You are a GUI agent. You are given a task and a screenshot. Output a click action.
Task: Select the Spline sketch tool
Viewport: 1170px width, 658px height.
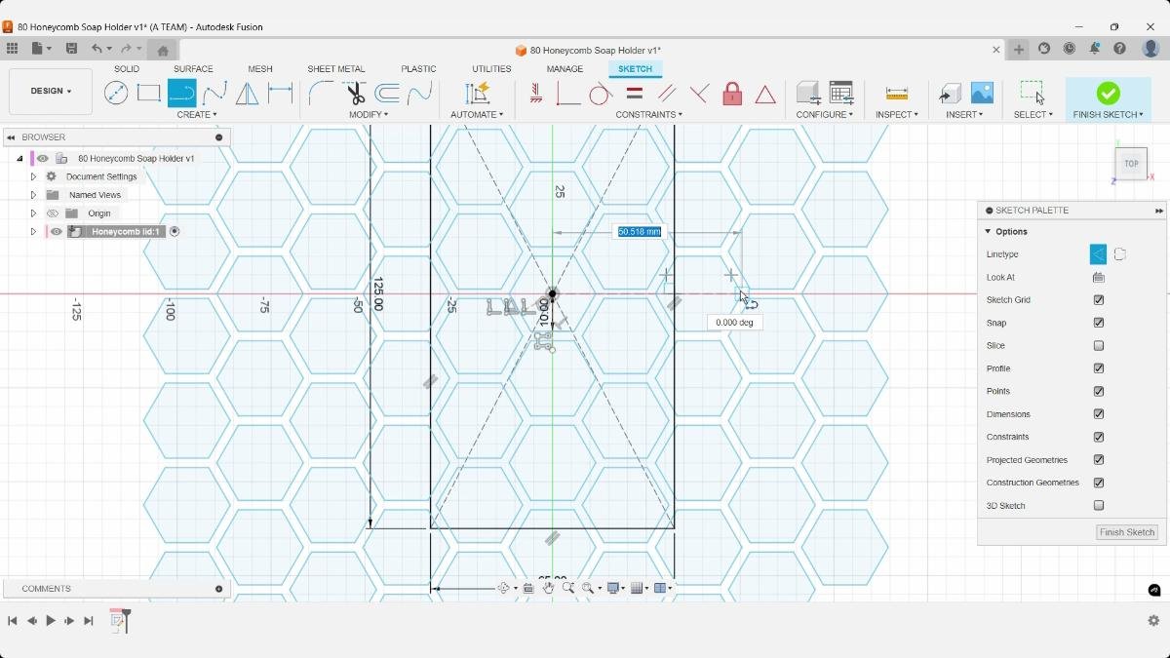(x=214, y=94)
